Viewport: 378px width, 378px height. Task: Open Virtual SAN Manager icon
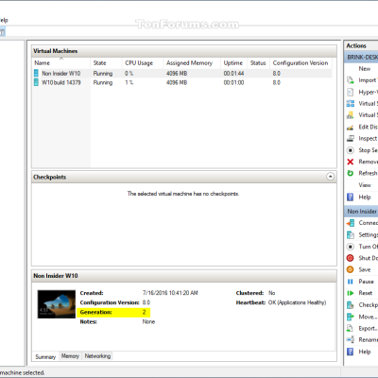pos(351,115)
